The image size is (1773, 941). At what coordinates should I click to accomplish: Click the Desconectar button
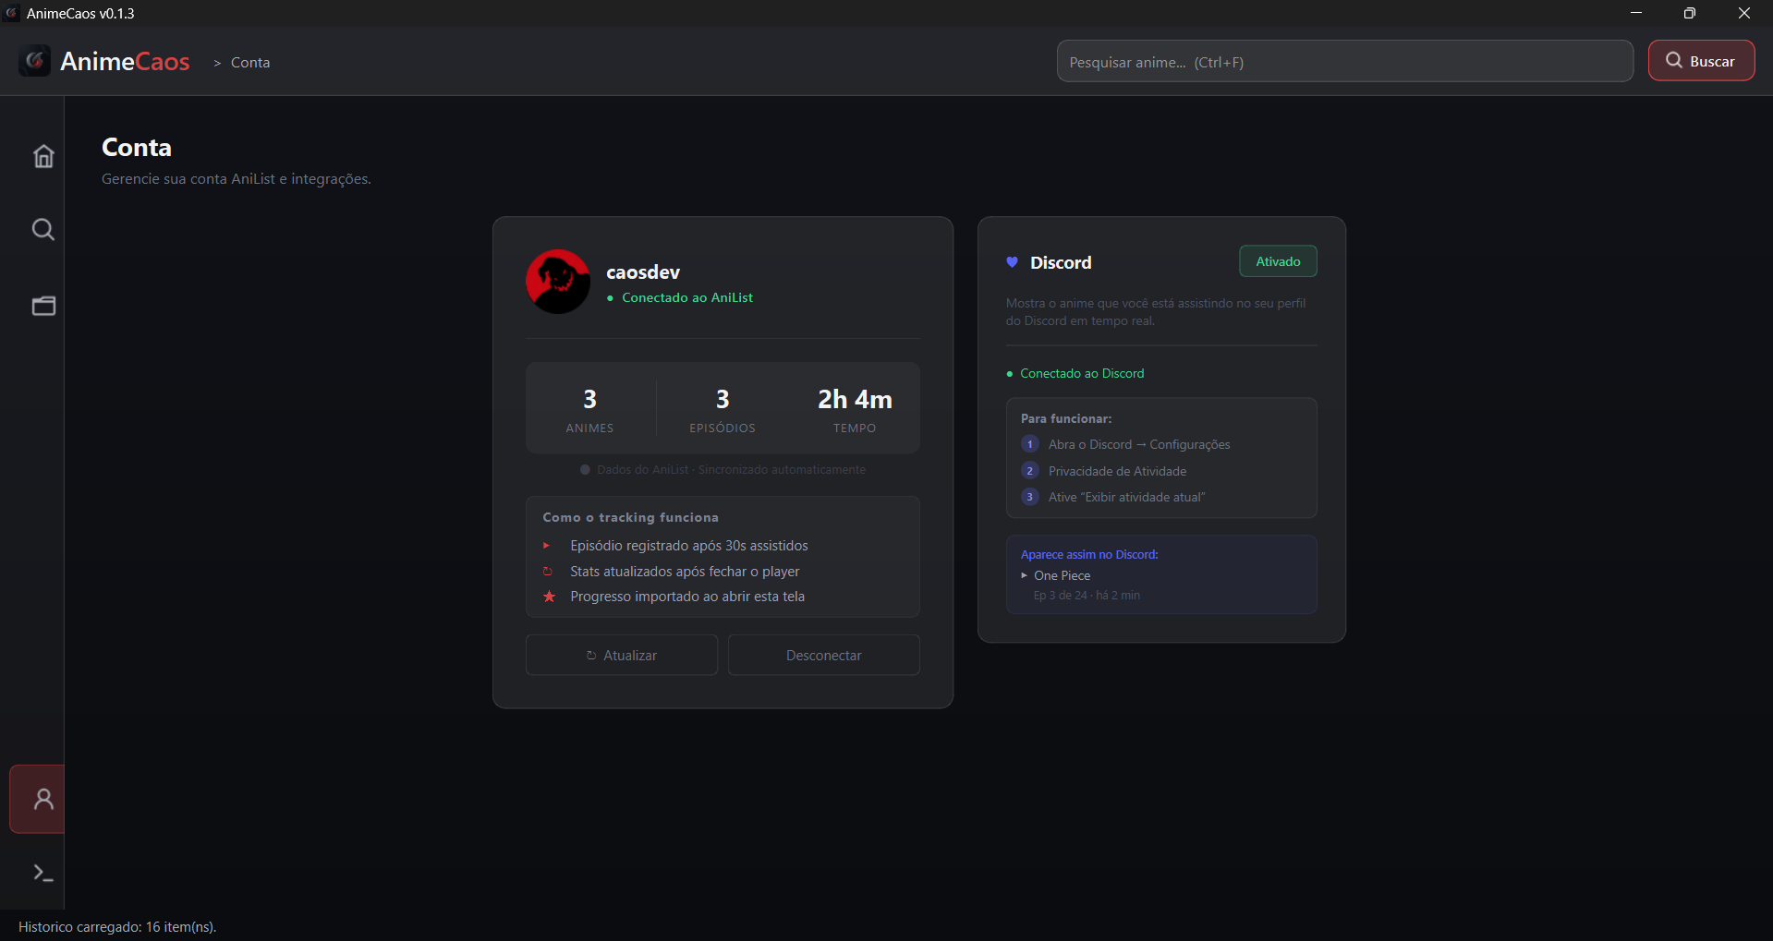[x=824, y=655]
